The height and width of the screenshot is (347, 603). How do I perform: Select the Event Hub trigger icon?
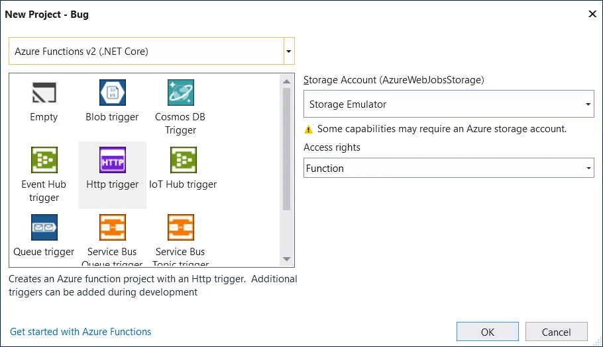[x=44, y=161]
